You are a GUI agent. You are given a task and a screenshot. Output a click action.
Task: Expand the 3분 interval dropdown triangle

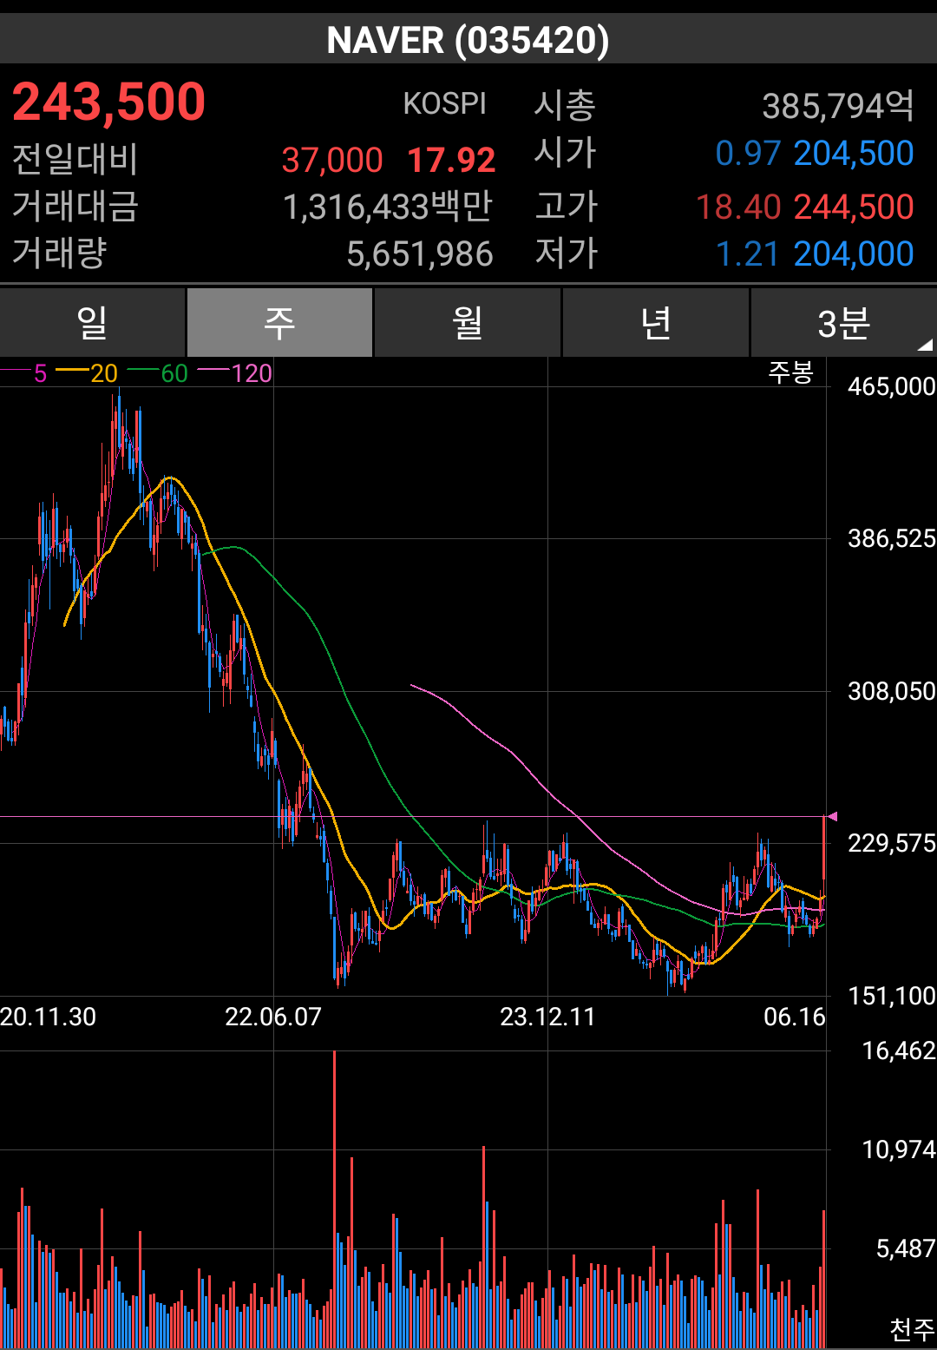coord(925,345)
